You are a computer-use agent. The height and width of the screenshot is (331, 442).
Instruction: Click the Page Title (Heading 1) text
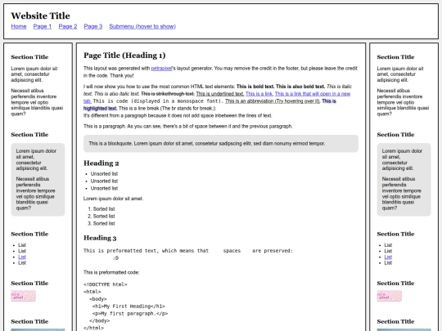coord(124,56)
